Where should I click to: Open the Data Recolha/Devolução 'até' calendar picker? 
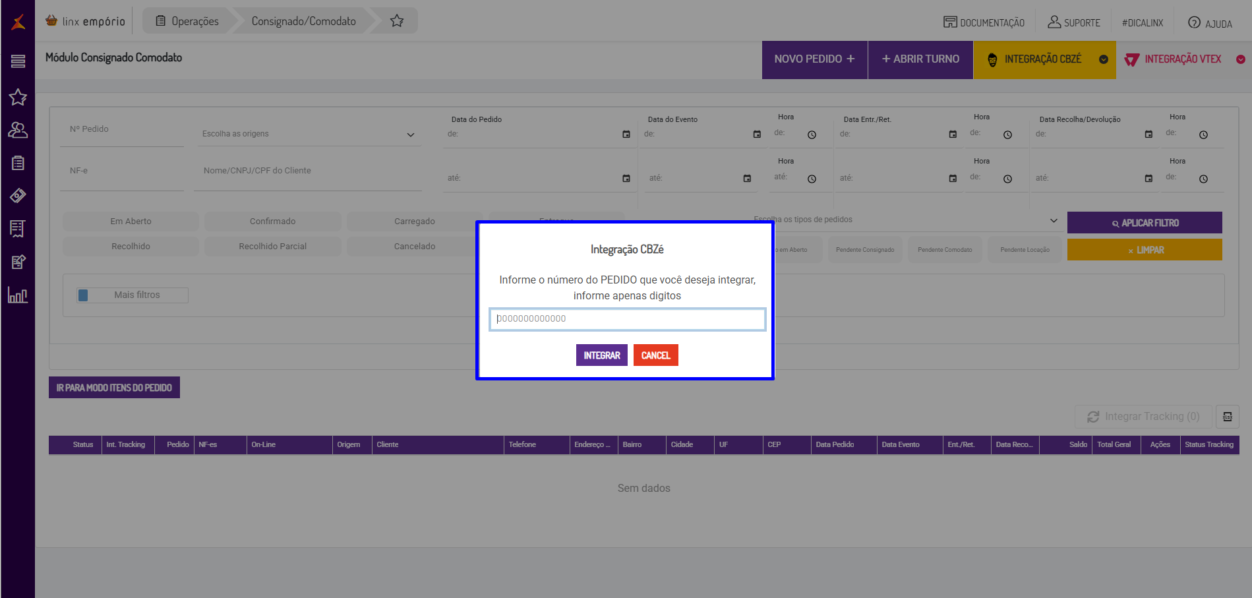click(1148, 179)
